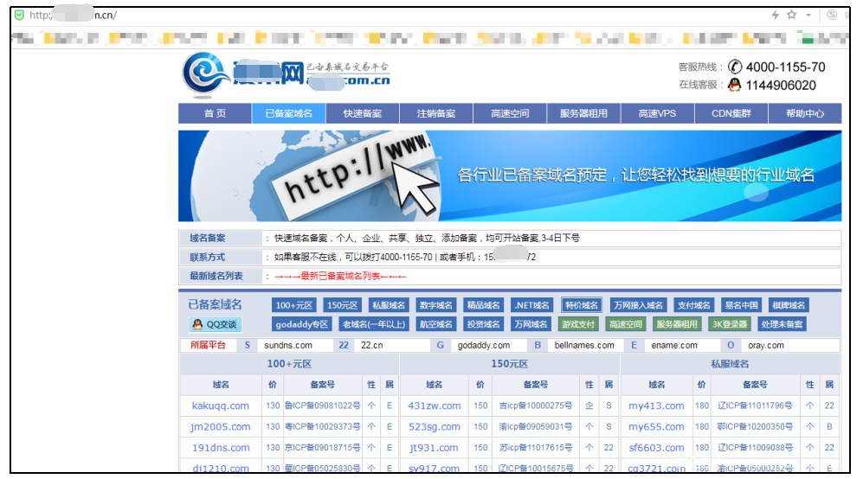Go to 帮助中心 in navigation bar
The image size is (863, 479).
(804, 113)
